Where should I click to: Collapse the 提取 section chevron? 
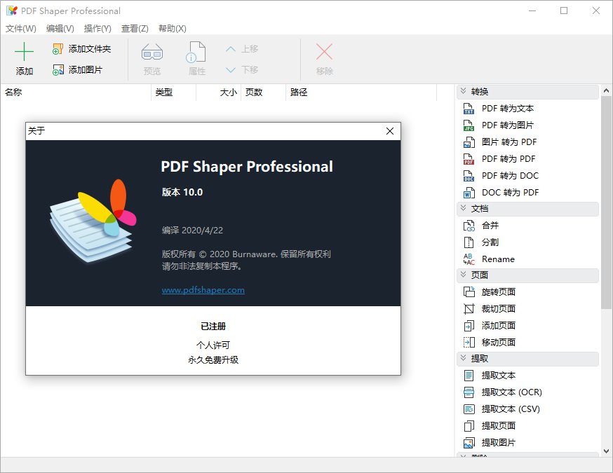coord(464,358)
